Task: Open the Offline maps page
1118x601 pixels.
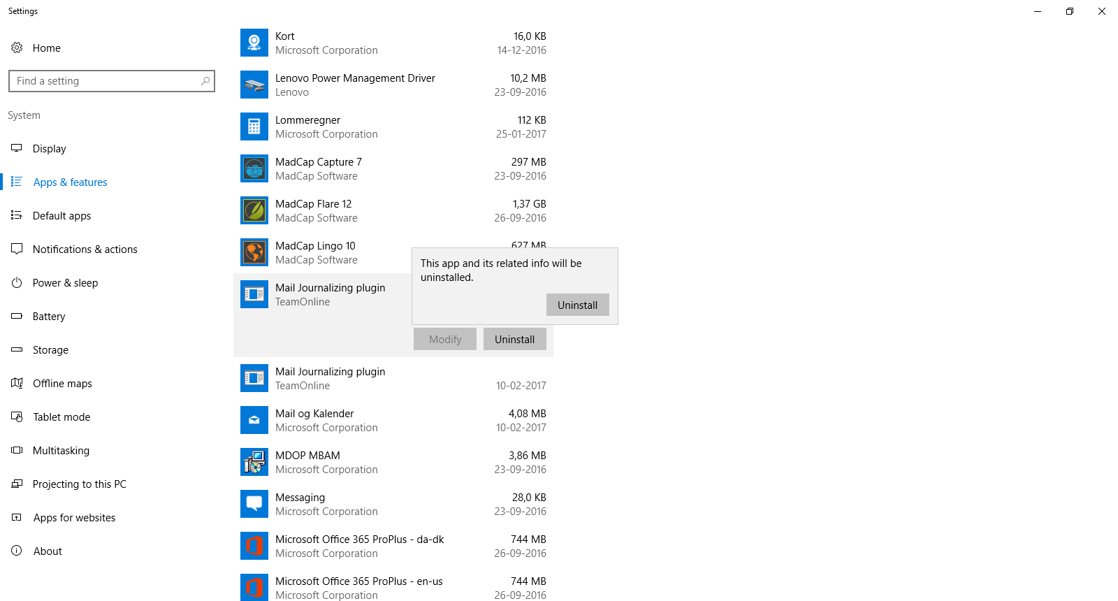Action: tap(112, 383)
